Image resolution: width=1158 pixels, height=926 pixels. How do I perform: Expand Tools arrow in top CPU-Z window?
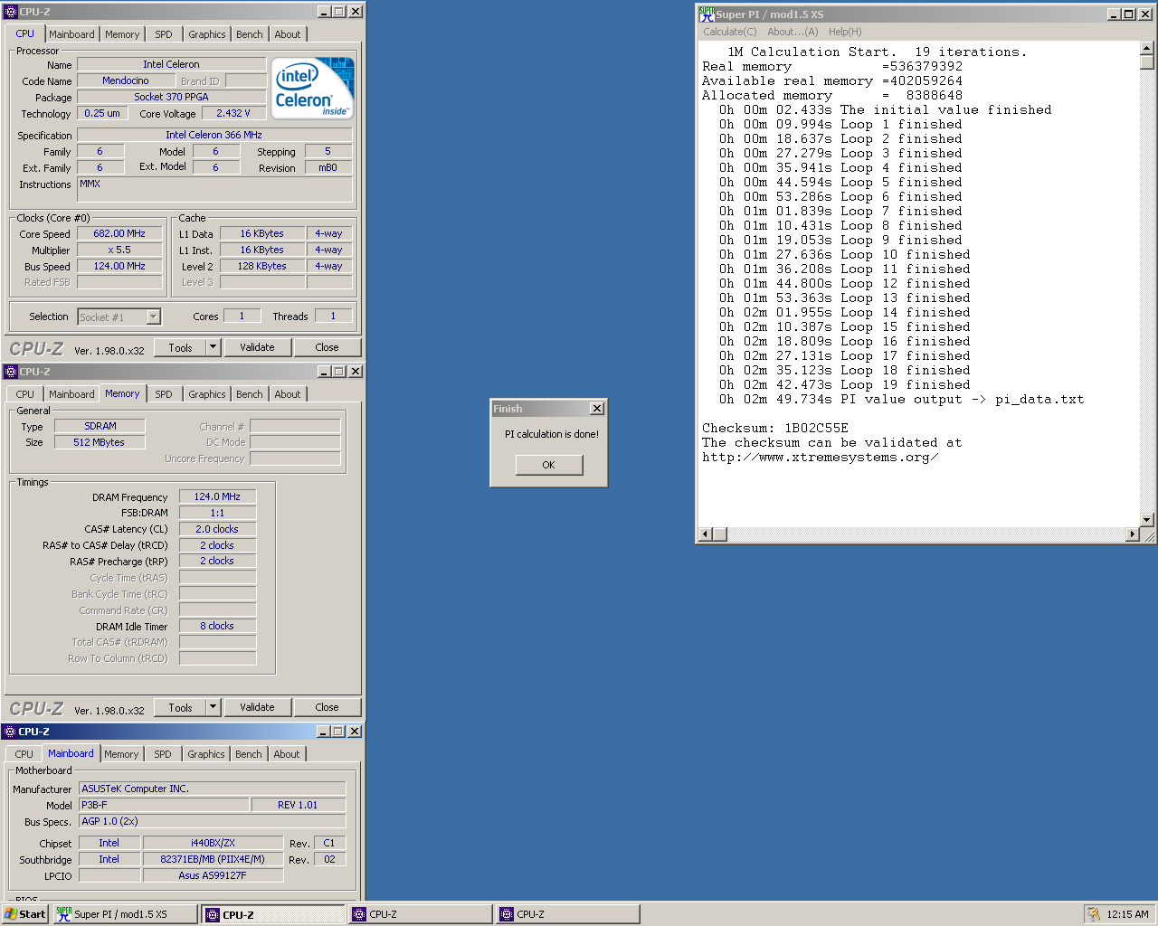[214, 347]
